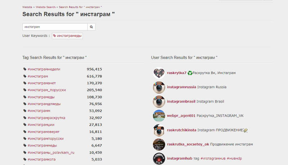The image size is (288, 165).
Task: Click the count 53,092
Action: pyautogui.click(x=95, y=111)
